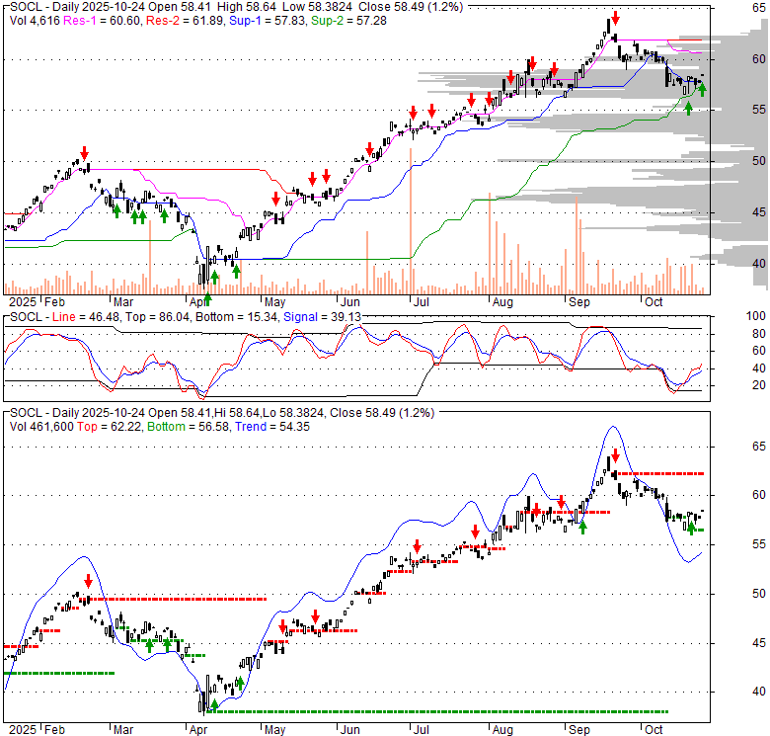770x736 pixels.
Task: Click the 'Feb' label on bottom chart axis
Action: point(54,730)
